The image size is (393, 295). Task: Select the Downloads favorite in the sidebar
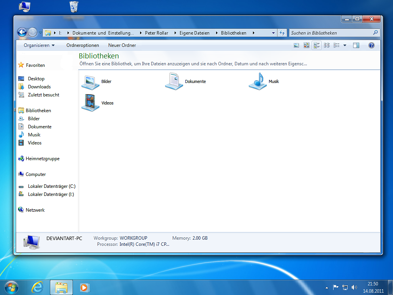(40, 86)
